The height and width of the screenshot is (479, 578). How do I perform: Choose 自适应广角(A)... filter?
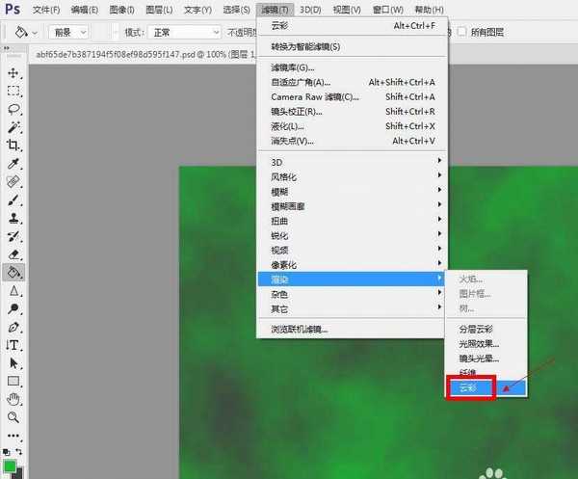coord(352,82)
